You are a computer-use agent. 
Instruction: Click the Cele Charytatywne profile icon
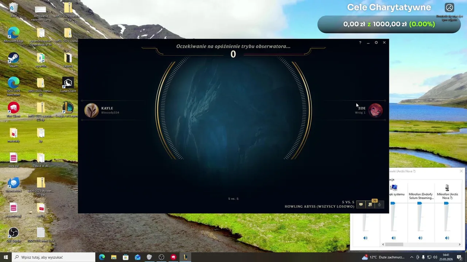coord(449,7)
